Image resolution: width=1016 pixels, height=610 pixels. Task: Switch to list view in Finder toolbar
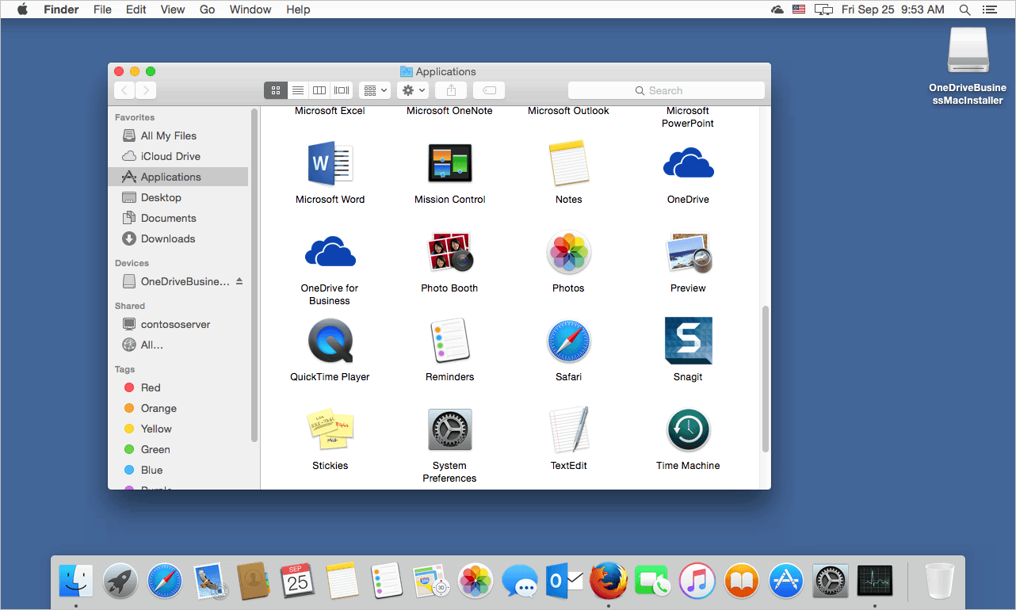click(x=298, y=90)
